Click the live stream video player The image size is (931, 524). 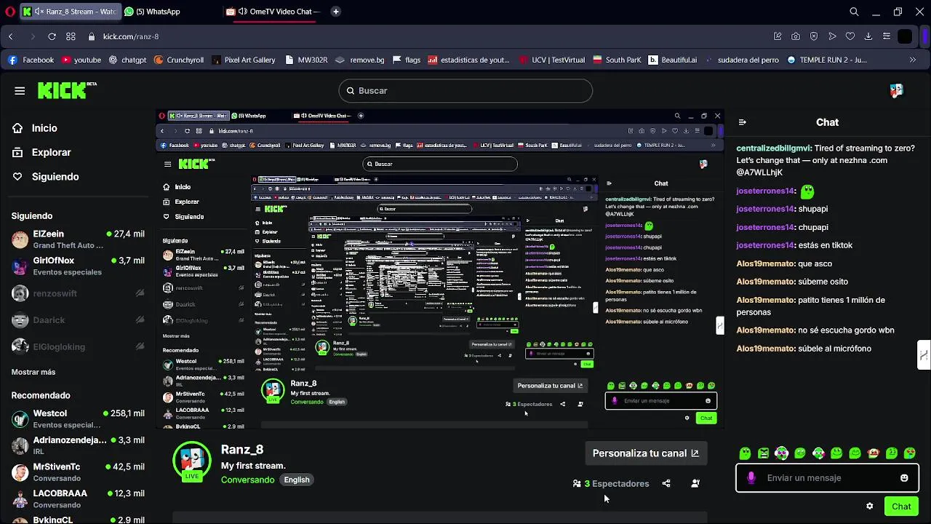pos(440,269)
